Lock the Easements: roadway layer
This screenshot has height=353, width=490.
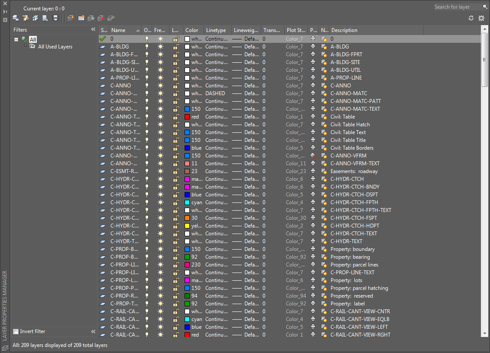click(x=176, y=171)
